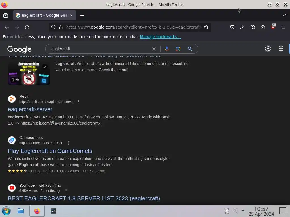Open the file manager from the taskbar
The height and width of the screenshot is (217, 290).
point(20,211)
